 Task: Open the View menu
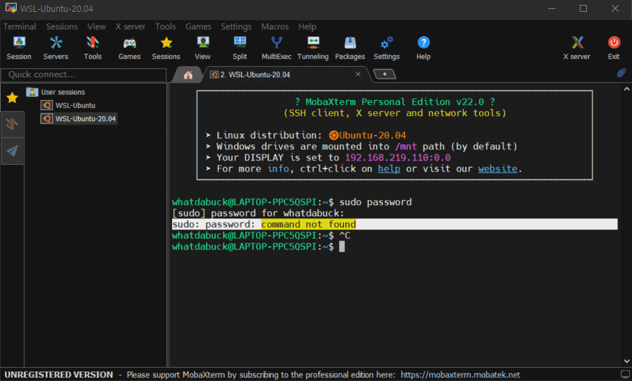pos(96,26)
